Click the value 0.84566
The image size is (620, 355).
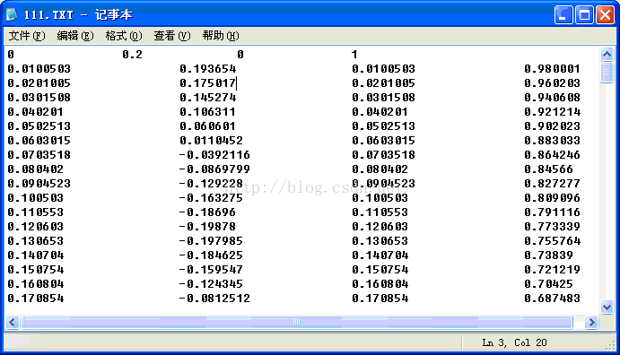point(549,169)
